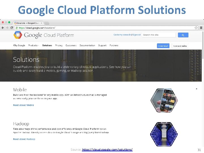Screen dimensions: 204x153
Task: Click the Solutions banner heading
Action: pyautogui.click(x=26, y=59)
